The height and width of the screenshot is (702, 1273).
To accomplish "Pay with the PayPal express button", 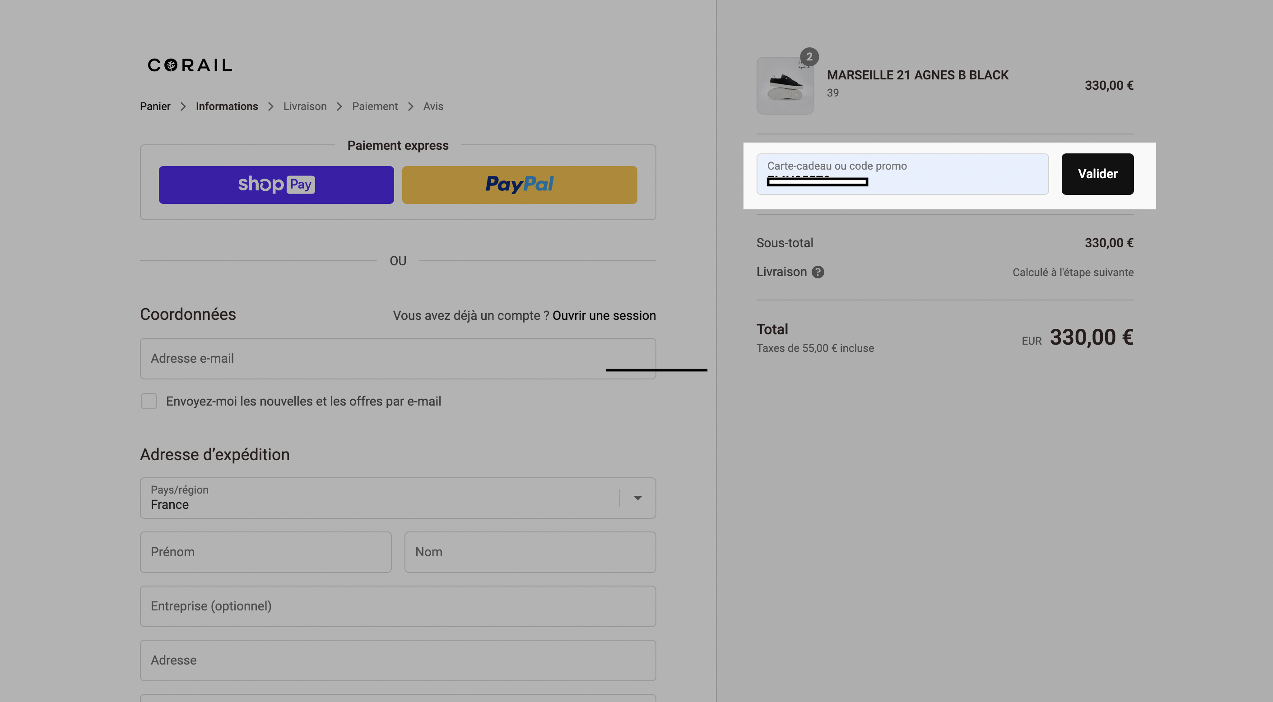I will pos(520,185).
